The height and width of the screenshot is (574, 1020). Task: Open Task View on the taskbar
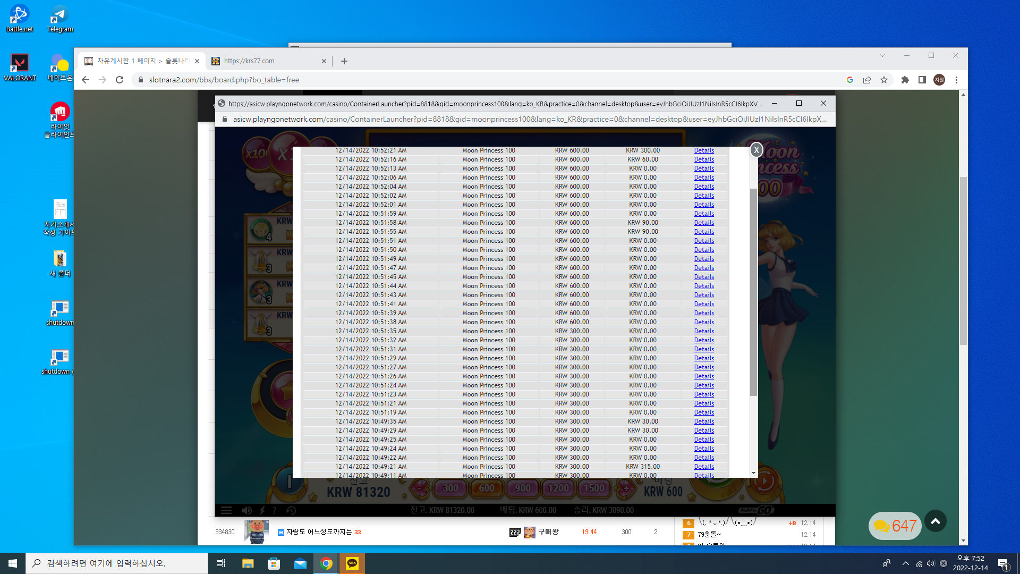[x=221, y=563]
